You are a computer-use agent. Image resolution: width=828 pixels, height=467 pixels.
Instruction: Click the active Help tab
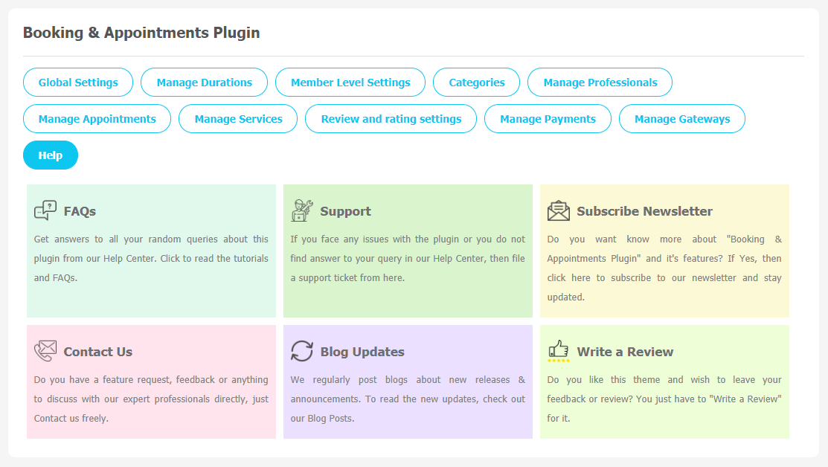pos(51,155)
